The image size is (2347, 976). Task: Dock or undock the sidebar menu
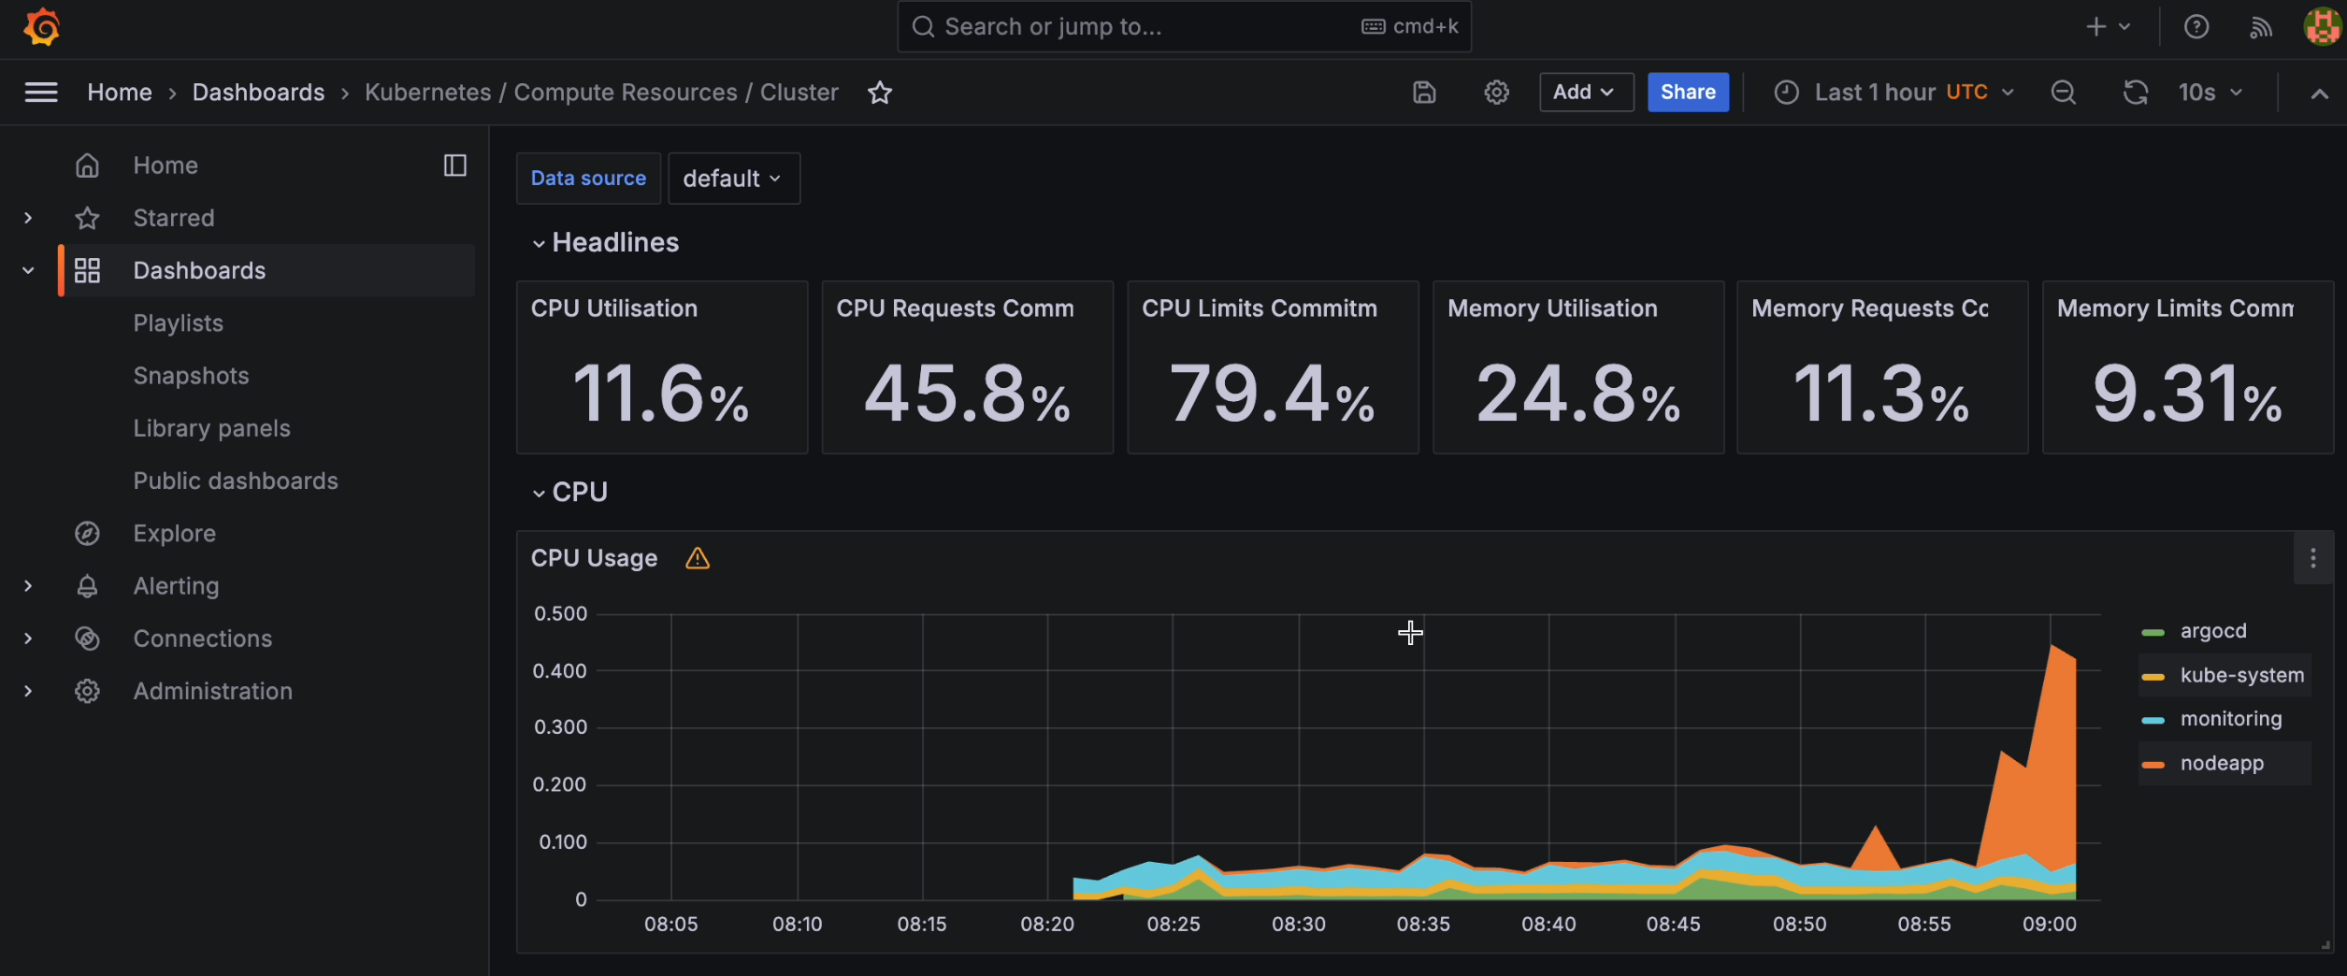pos(455,165)
